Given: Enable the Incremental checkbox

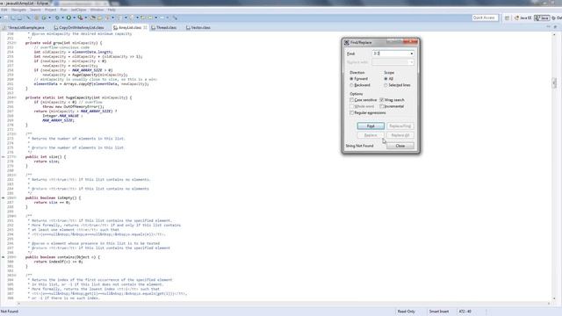Looking at the screenshot, I should (x=382, y=106).
